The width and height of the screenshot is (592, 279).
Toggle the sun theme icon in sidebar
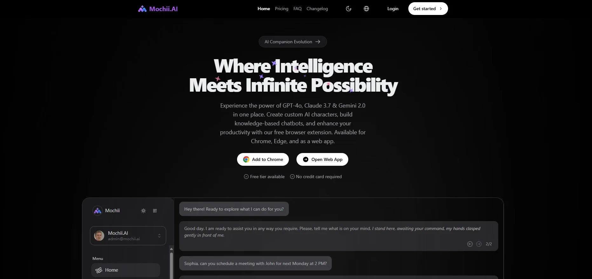coord(144,211)
